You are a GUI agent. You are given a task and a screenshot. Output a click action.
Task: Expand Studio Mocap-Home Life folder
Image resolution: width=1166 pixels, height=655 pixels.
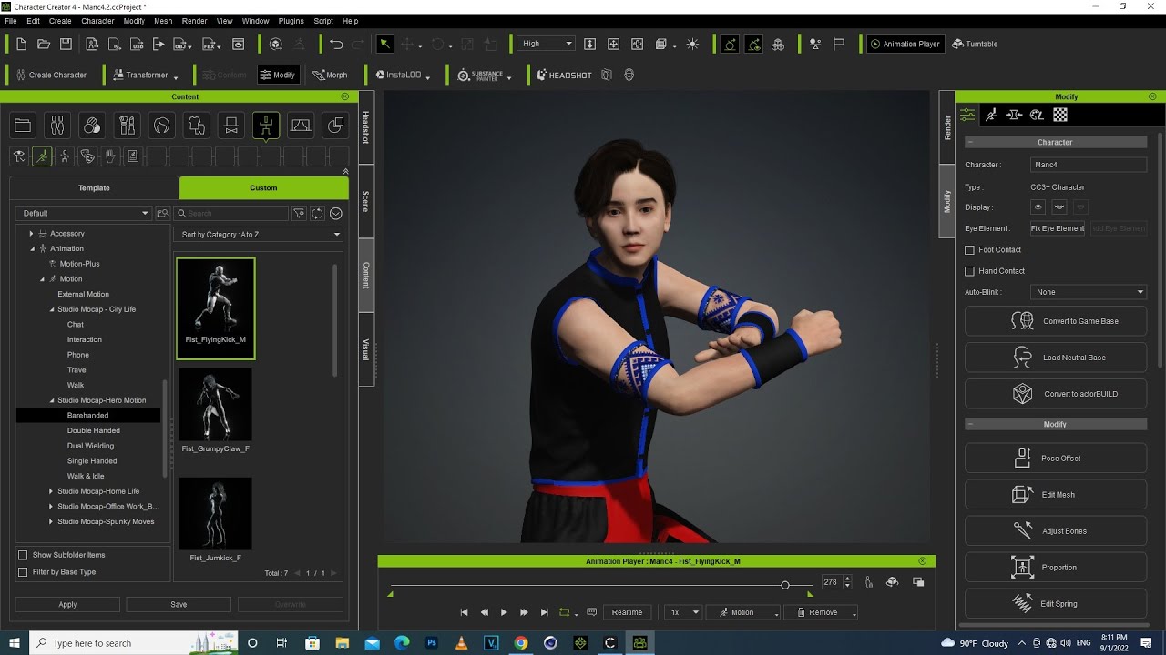click(x=52, y=491)
